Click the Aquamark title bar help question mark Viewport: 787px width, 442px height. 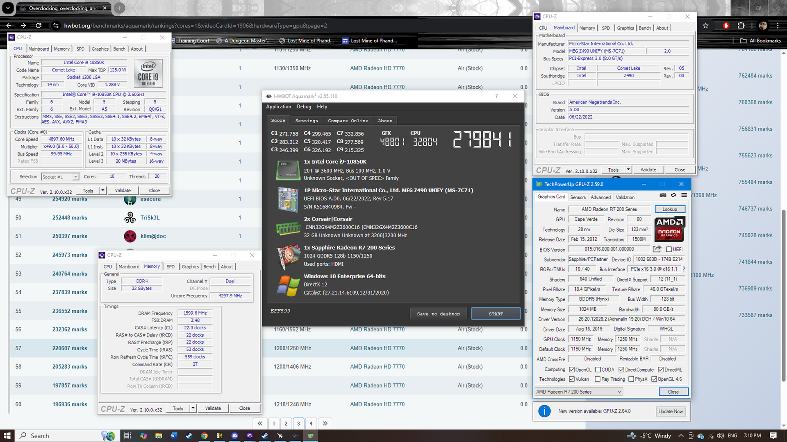[496, 96]
